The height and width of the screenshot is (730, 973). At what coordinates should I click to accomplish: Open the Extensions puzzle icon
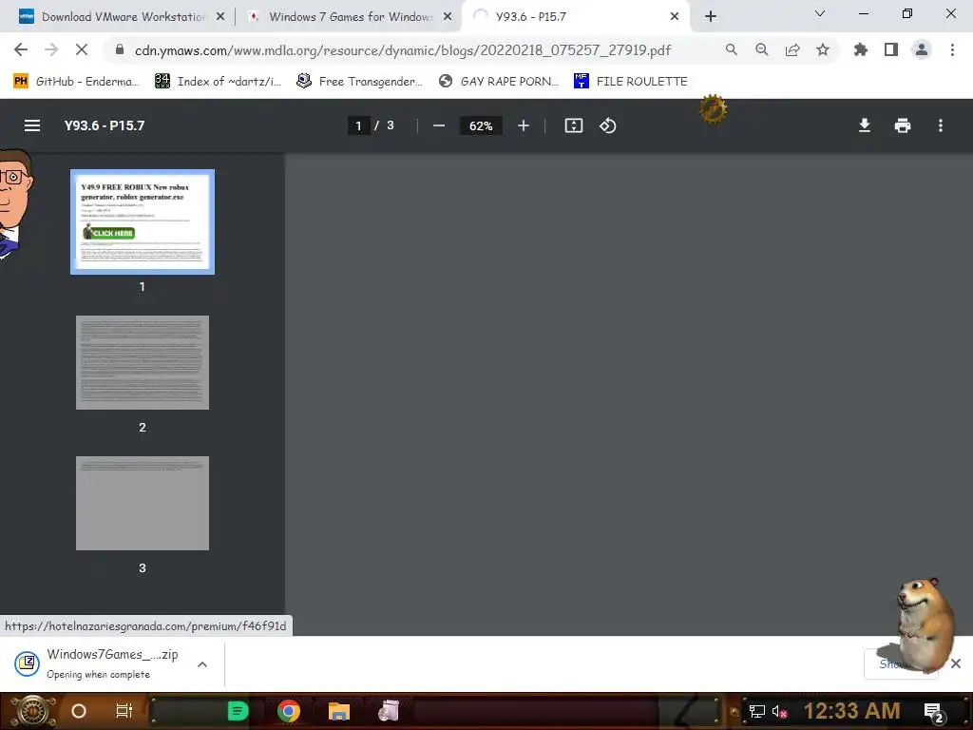click(x=861, y=49)
